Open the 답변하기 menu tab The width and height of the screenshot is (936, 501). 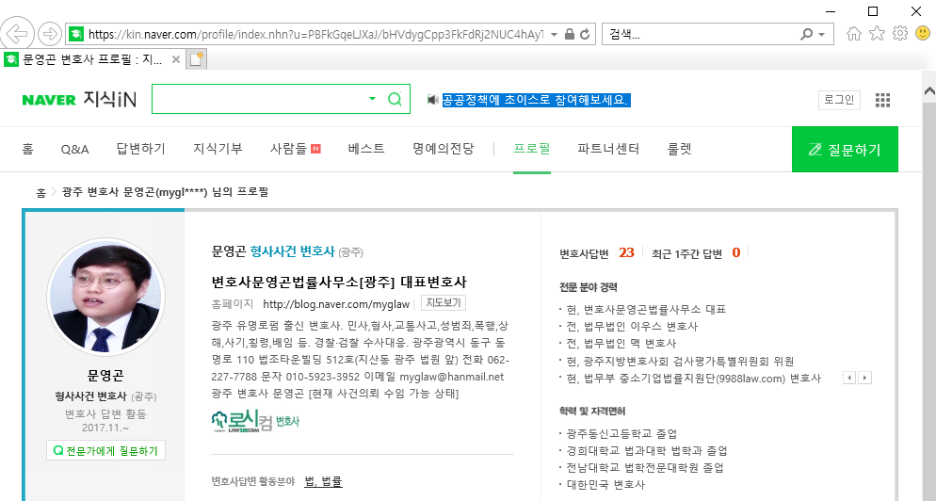pyautogui.click(x=140, y=149)
